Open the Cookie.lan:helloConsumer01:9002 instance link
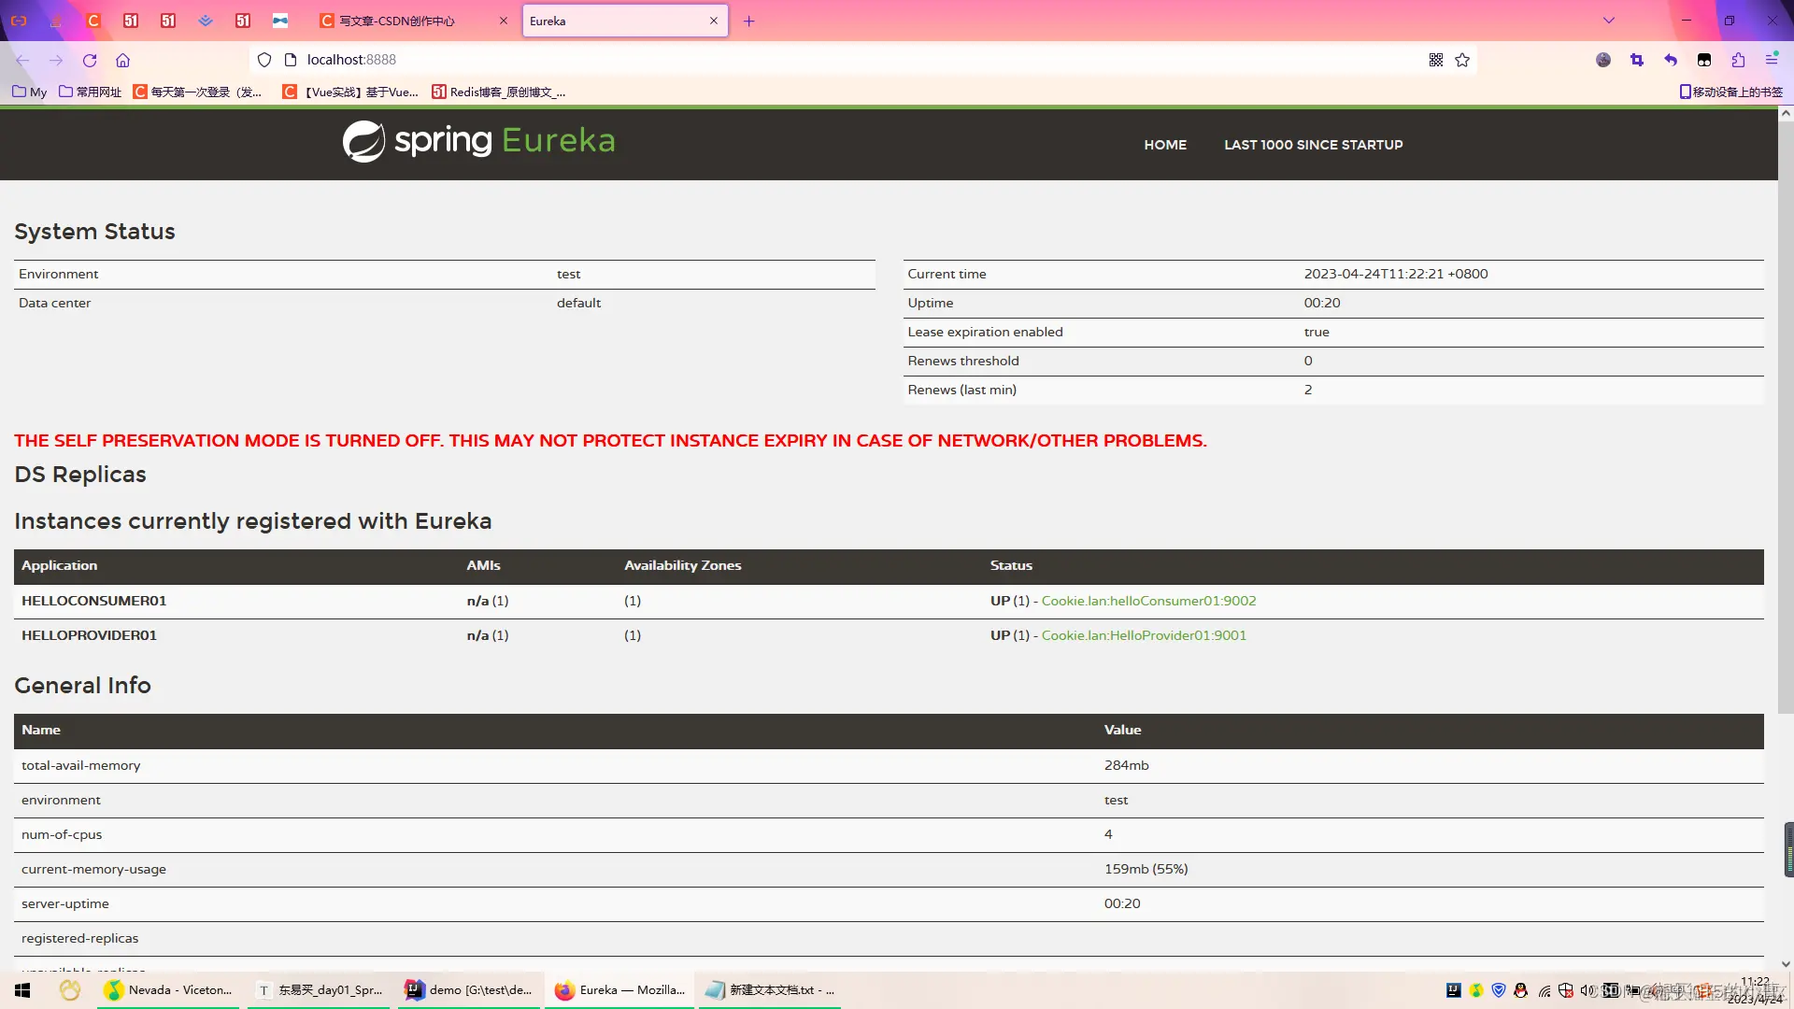The height and width of the screenshot is (1009, 1794). [1148, 601]
